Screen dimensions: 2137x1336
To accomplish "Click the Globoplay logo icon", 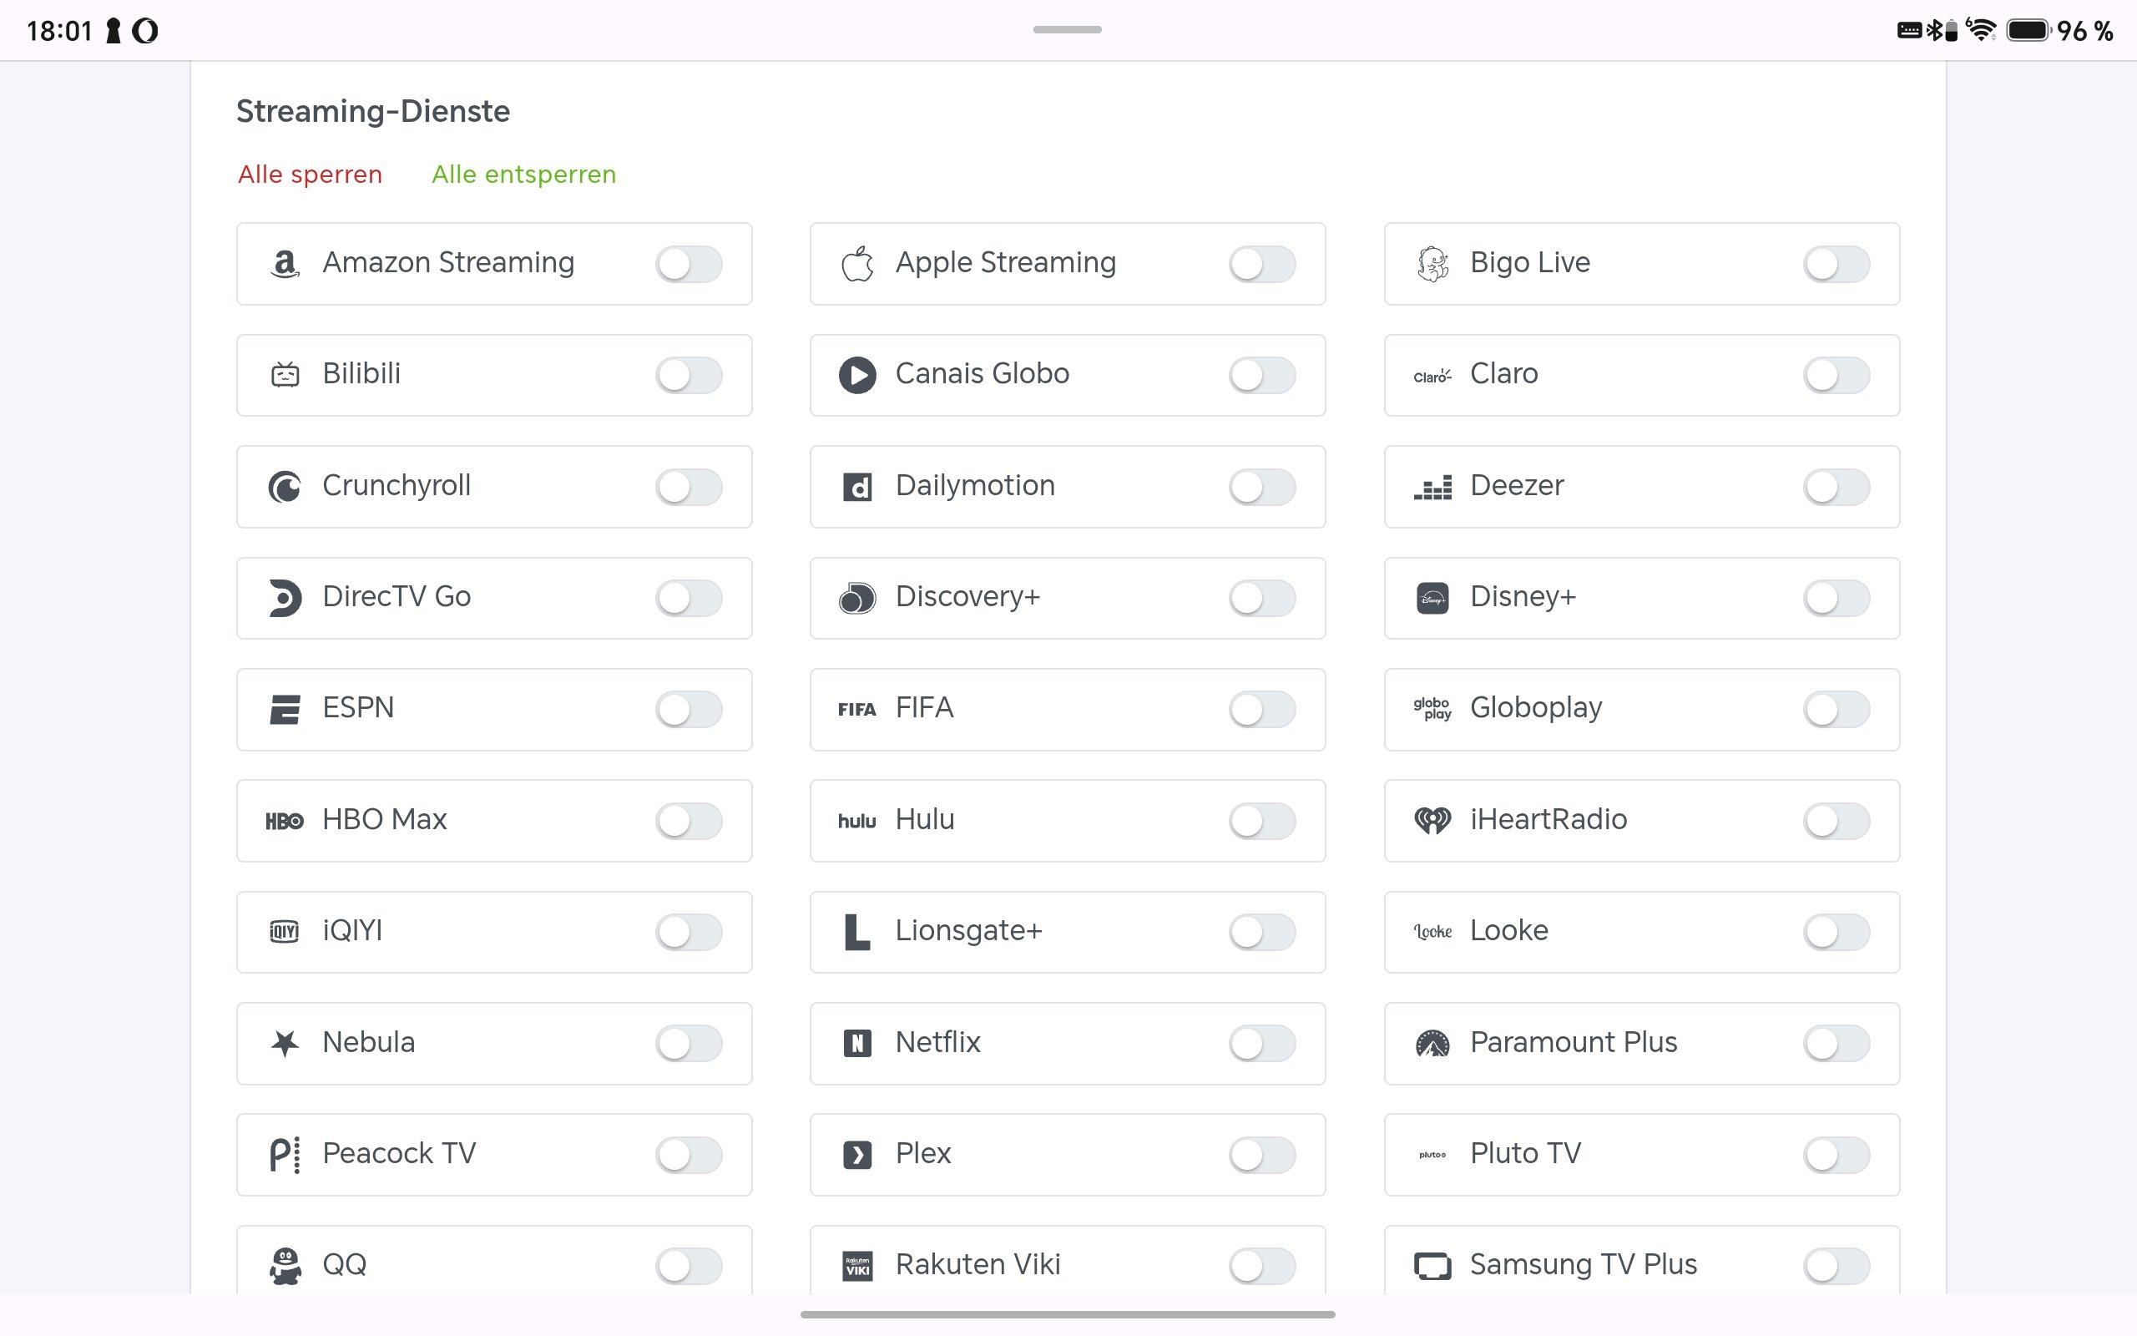I will click(1432, 709).
